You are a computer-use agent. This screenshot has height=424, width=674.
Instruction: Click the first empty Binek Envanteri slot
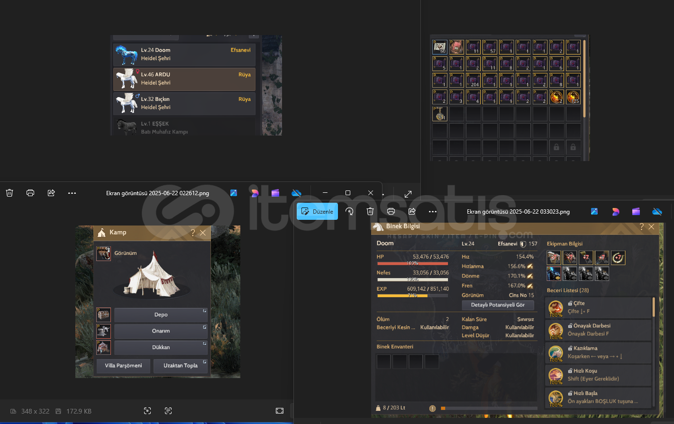pyautogui.click(x=383, y=361)
